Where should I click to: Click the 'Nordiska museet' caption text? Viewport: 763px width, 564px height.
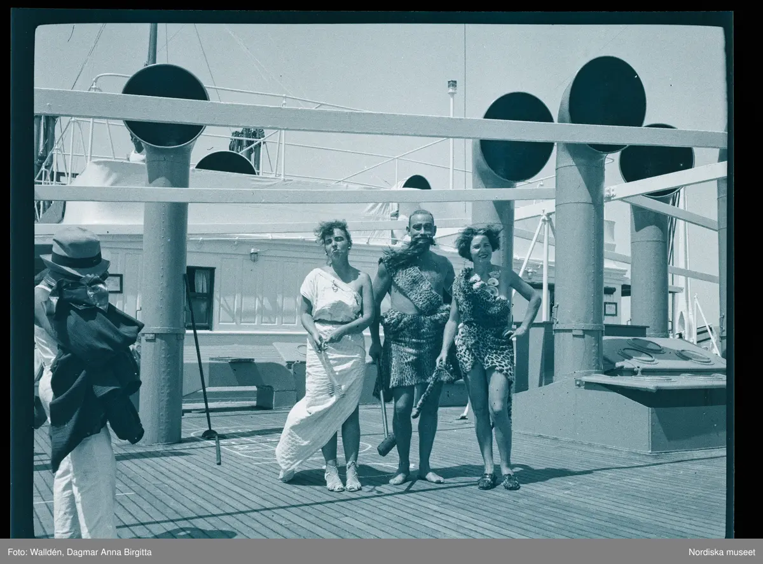(722, 551)
